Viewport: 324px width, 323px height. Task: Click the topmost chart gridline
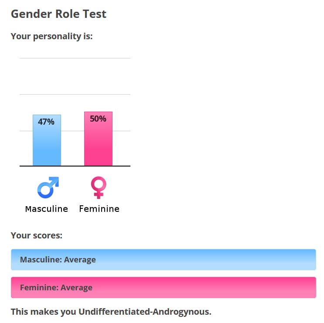(x=75, y=58)
